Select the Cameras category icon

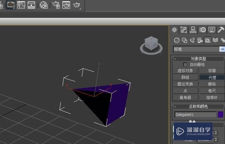[200, 40]
